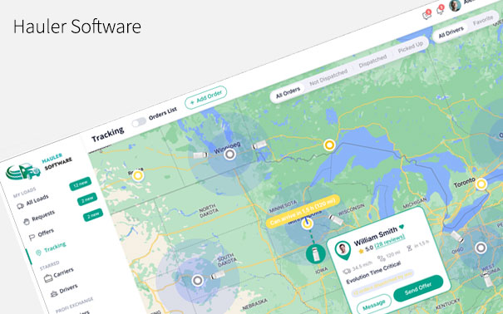Click the Send Offer button
The height and width of the screenshot is (314, 503).
418,288
